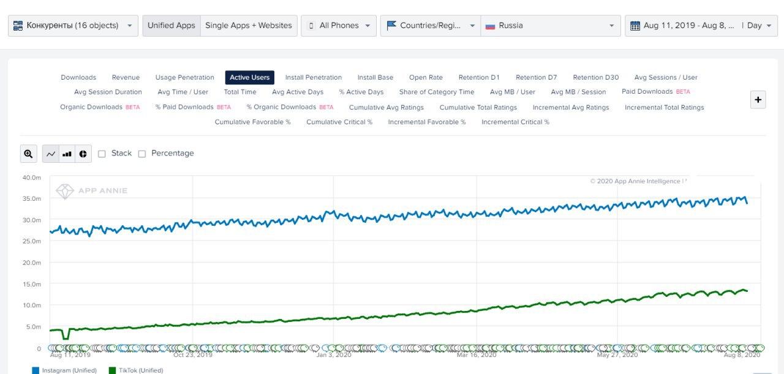Click the green TikTok (Unified) legend entry
The image size is (784, 374).
[x=136, y=370]
